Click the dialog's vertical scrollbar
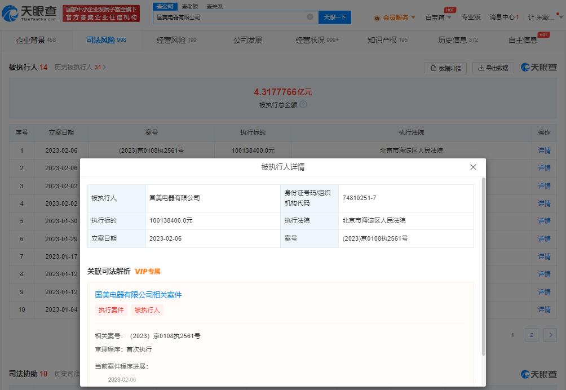The image size is (566, 390). 483,266
